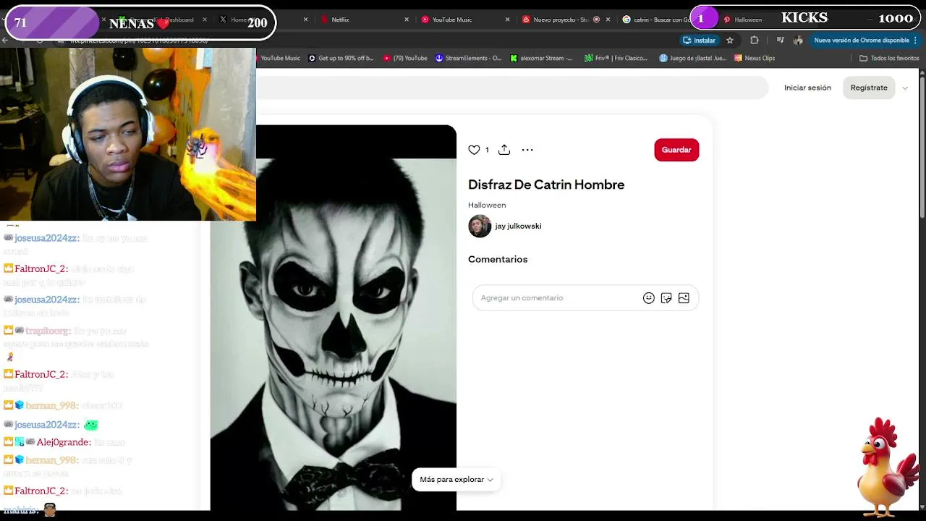Open jay julkowski's profile name link

pos(518,226)
